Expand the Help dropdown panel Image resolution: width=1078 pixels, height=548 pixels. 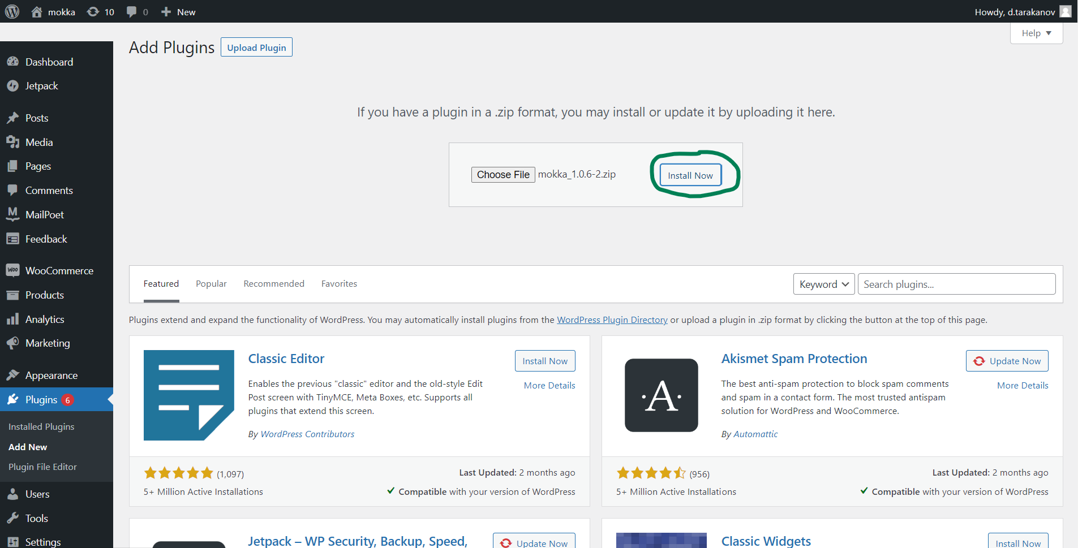click(x=1036, y=33)
